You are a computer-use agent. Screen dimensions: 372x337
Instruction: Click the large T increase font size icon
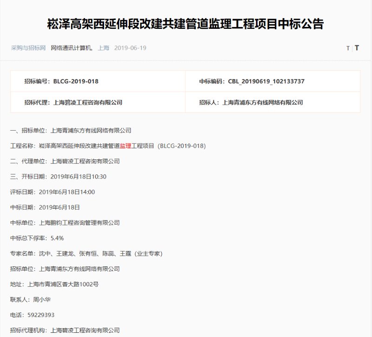point(357,48)
